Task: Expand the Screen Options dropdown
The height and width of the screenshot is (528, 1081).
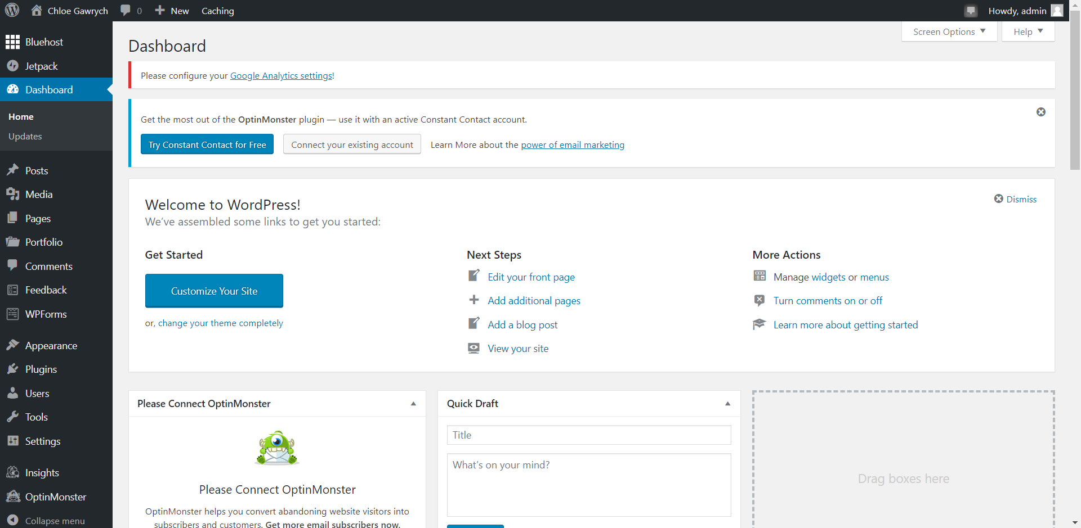Action: (949, 31)
